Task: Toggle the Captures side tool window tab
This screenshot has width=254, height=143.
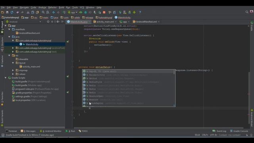Action: coord(2,61)
